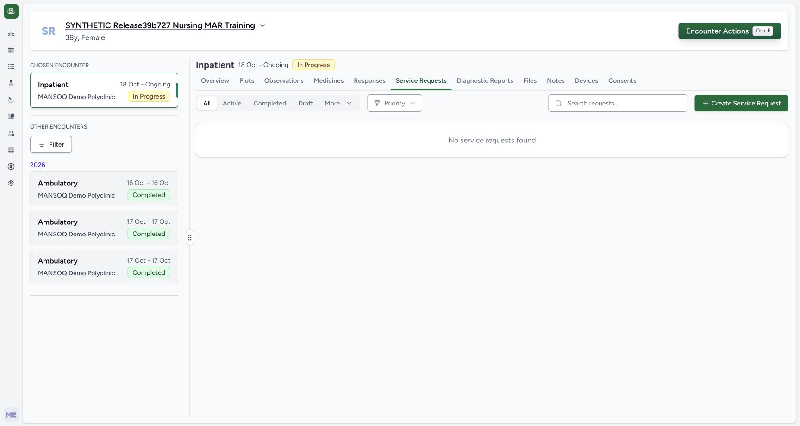The width and height of the screenshot is (800, 426).
Task: Focus the Search requests field
Action: tap(618, 103)
